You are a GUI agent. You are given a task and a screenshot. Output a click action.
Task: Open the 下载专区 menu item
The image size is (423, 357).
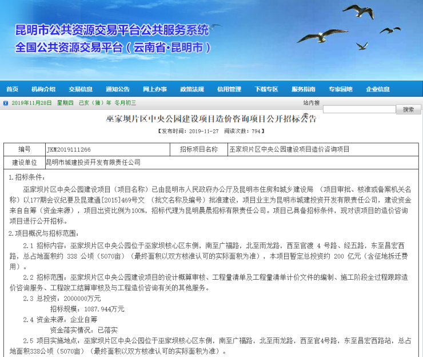(266, 89)
